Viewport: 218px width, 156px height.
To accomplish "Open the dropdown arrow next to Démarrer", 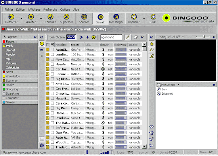I will [x=21, y=19].
